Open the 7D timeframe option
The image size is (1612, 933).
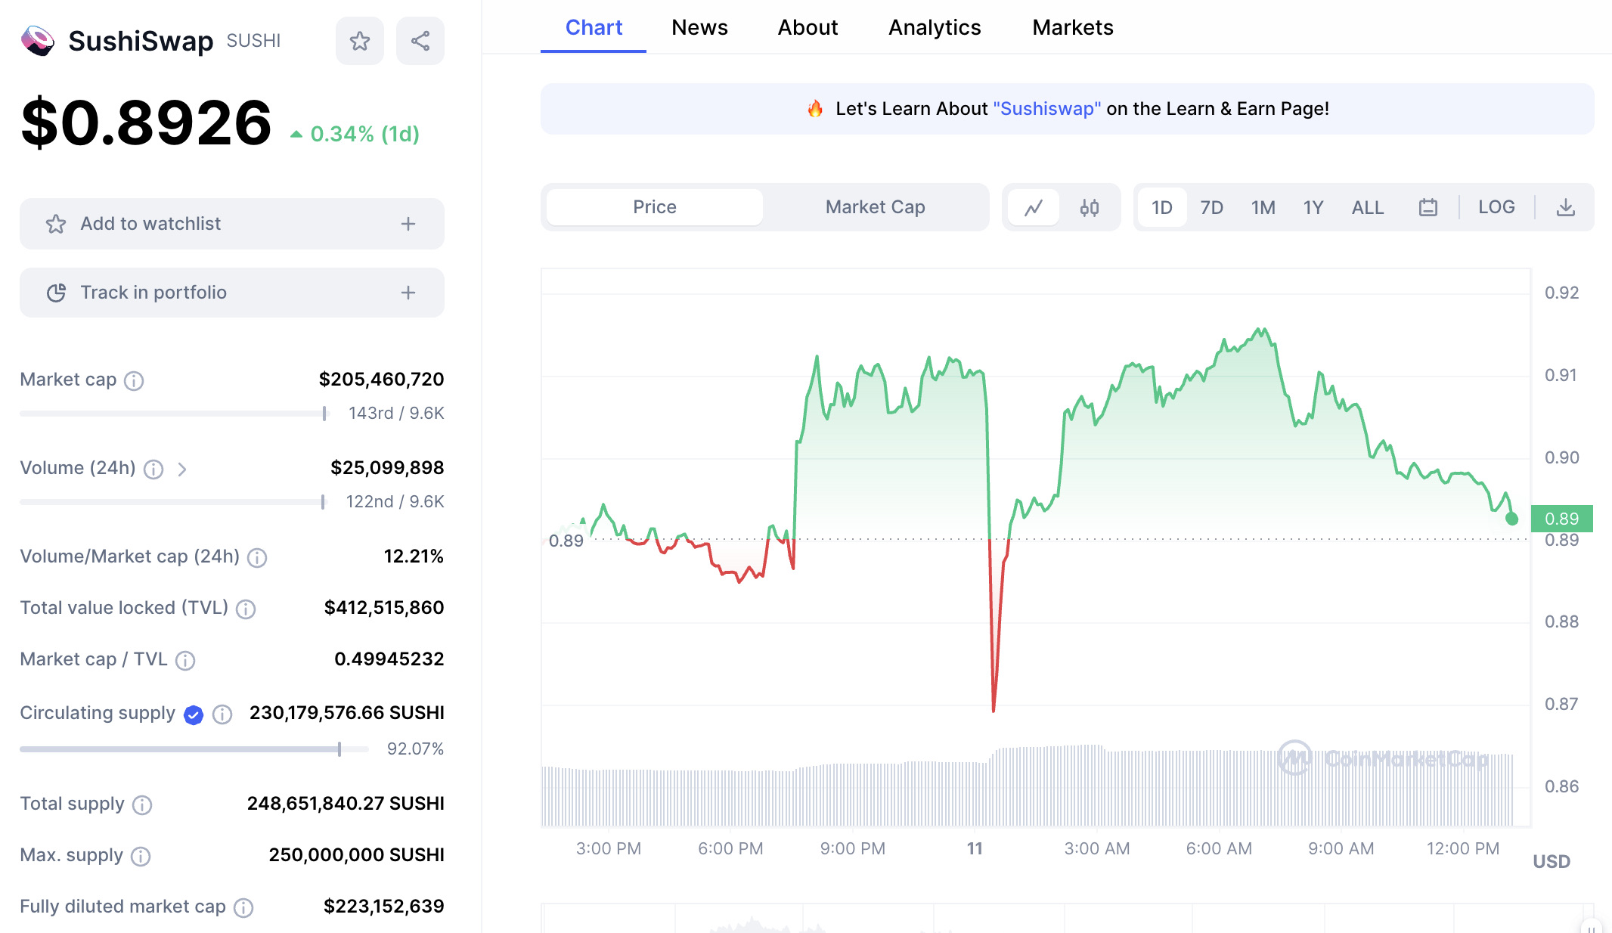click(x=1211, y=207)
